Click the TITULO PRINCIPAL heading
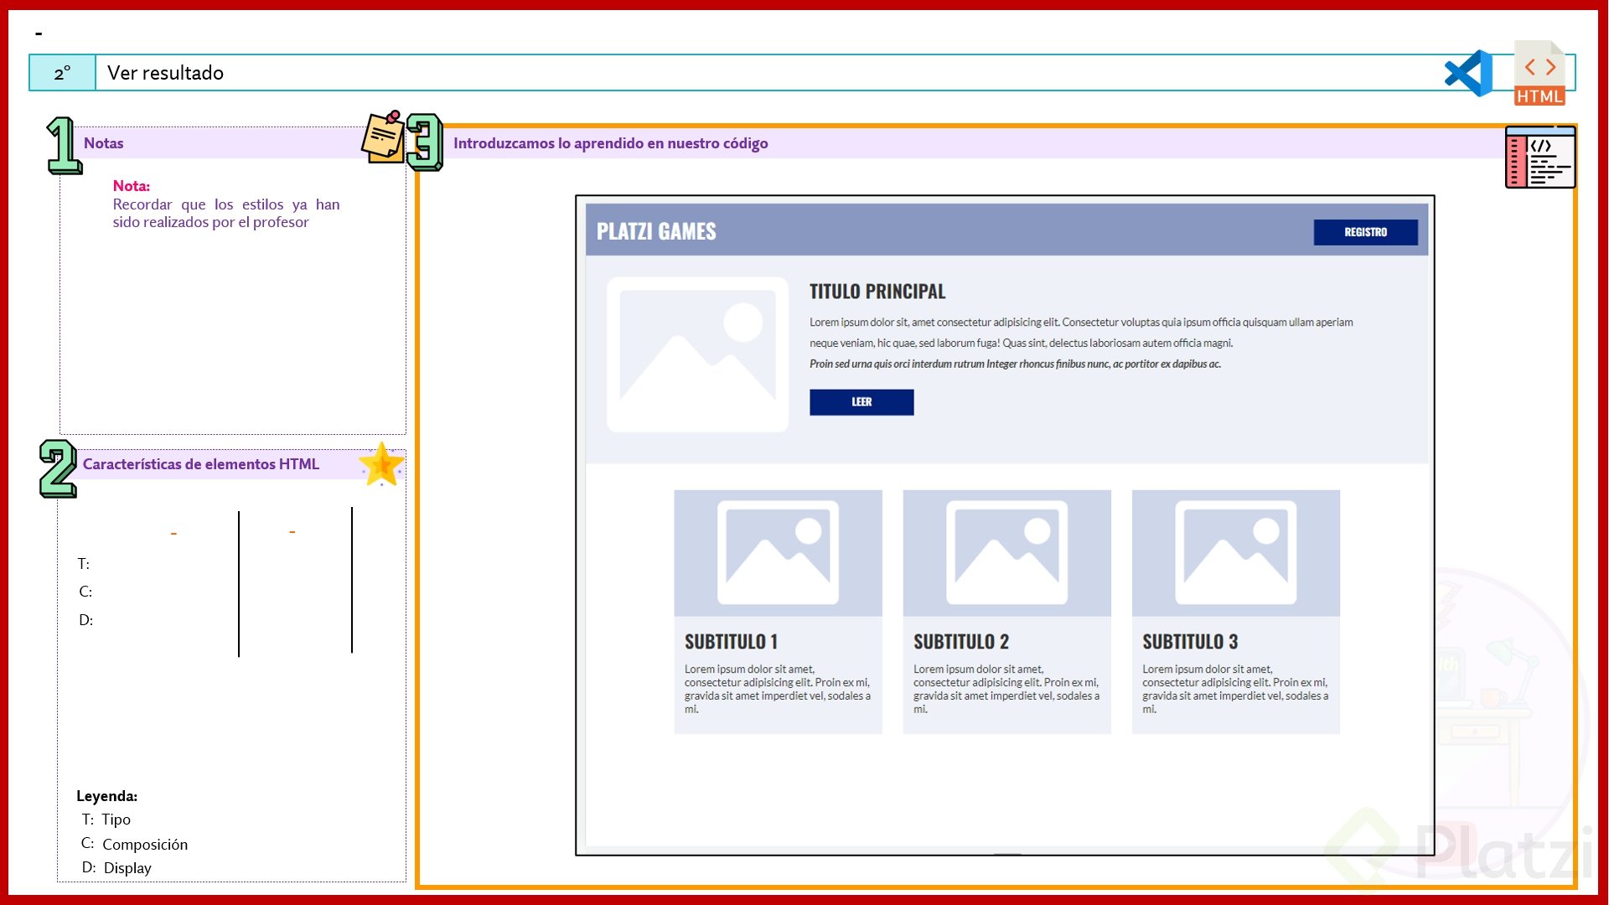 (877, 292)
